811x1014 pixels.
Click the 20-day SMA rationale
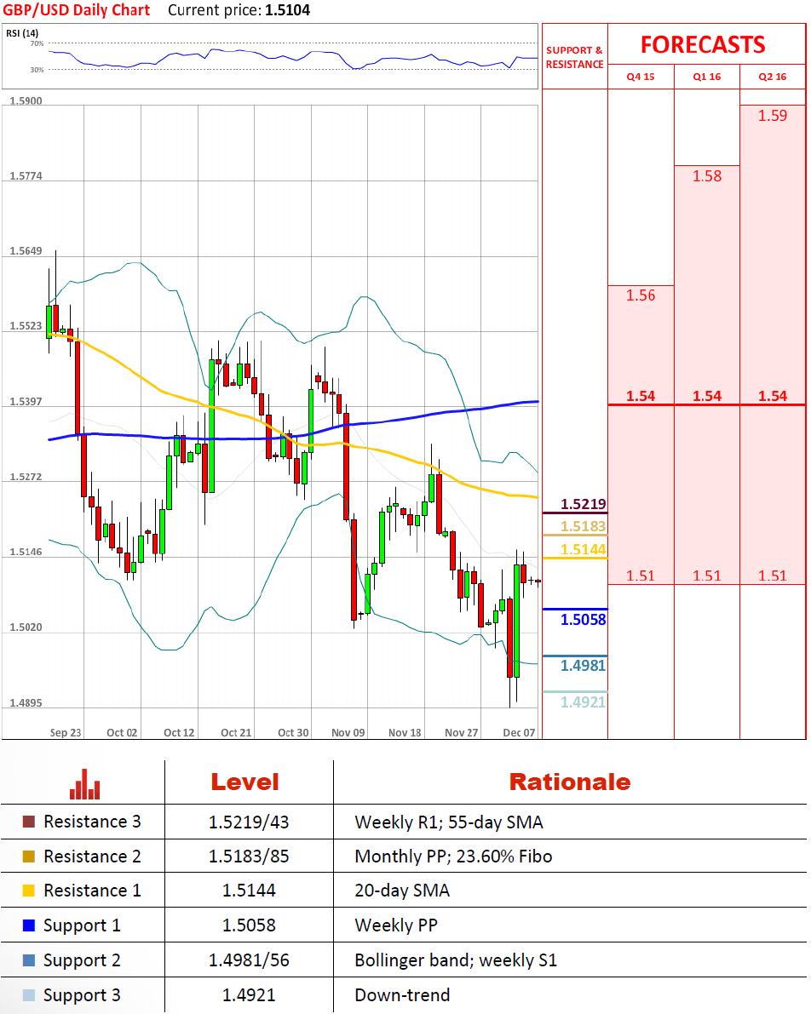click(402, 891)
